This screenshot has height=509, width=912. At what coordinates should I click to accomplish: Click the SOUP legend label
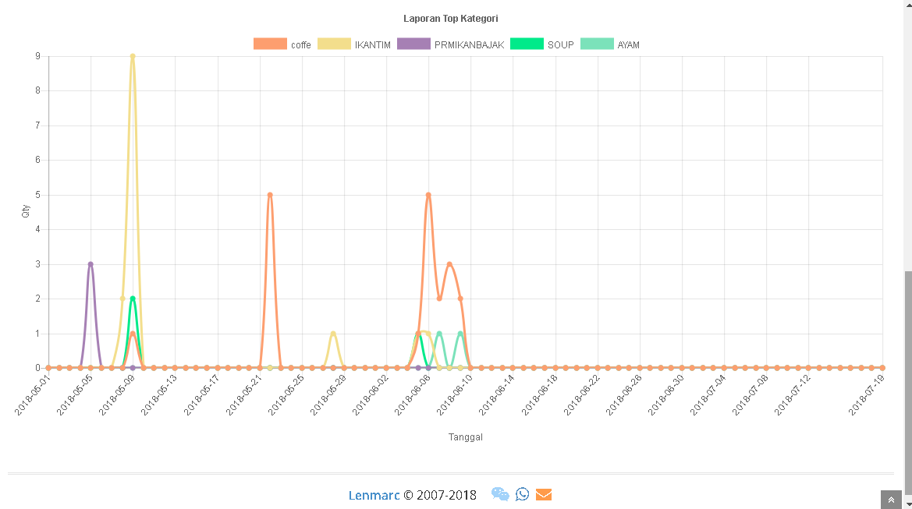pyautogui.click(x=560, y=45)
